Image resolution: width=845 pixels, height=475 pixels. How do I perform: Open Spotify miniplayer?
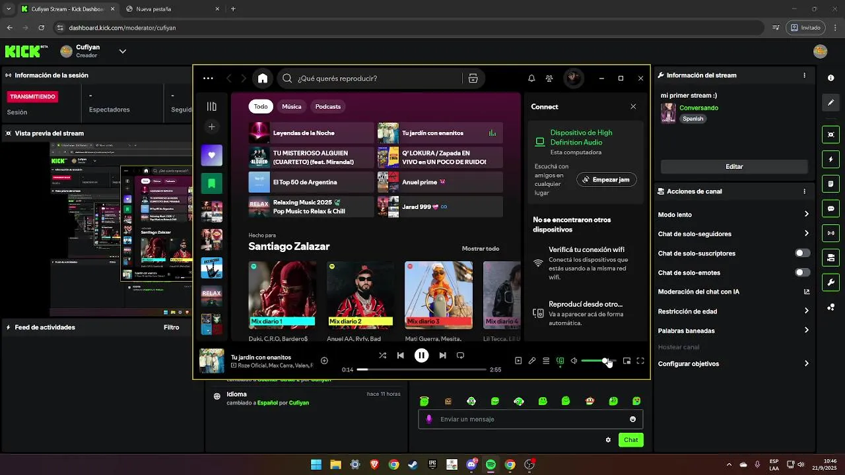click(626, 361)
